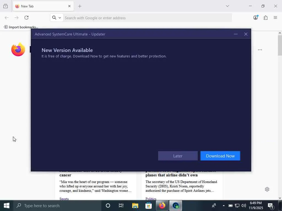Close the New Tab tab

(69, 6)
